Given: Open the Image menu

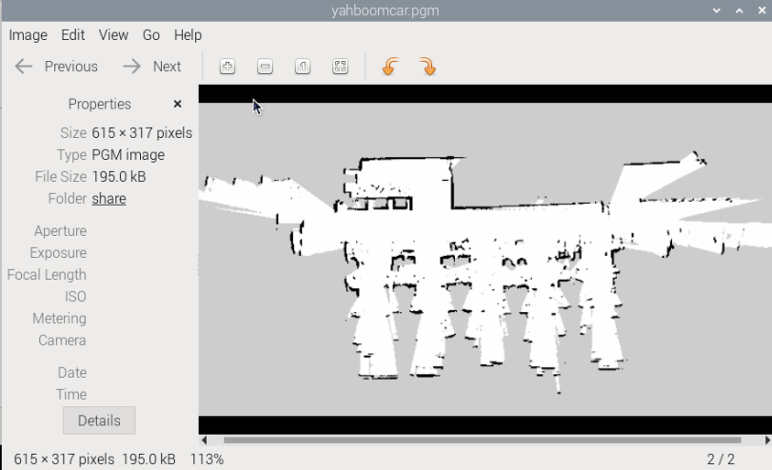Looking at the screenshot, I should (28, 35).
